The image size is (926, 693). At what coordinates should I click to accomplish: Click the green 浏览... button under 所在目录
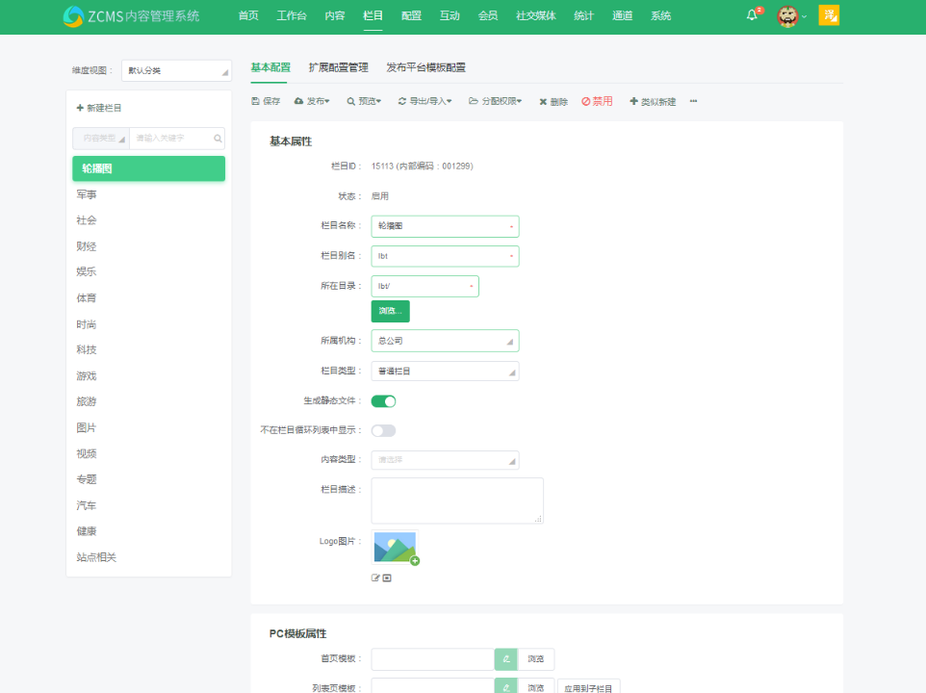390,311
